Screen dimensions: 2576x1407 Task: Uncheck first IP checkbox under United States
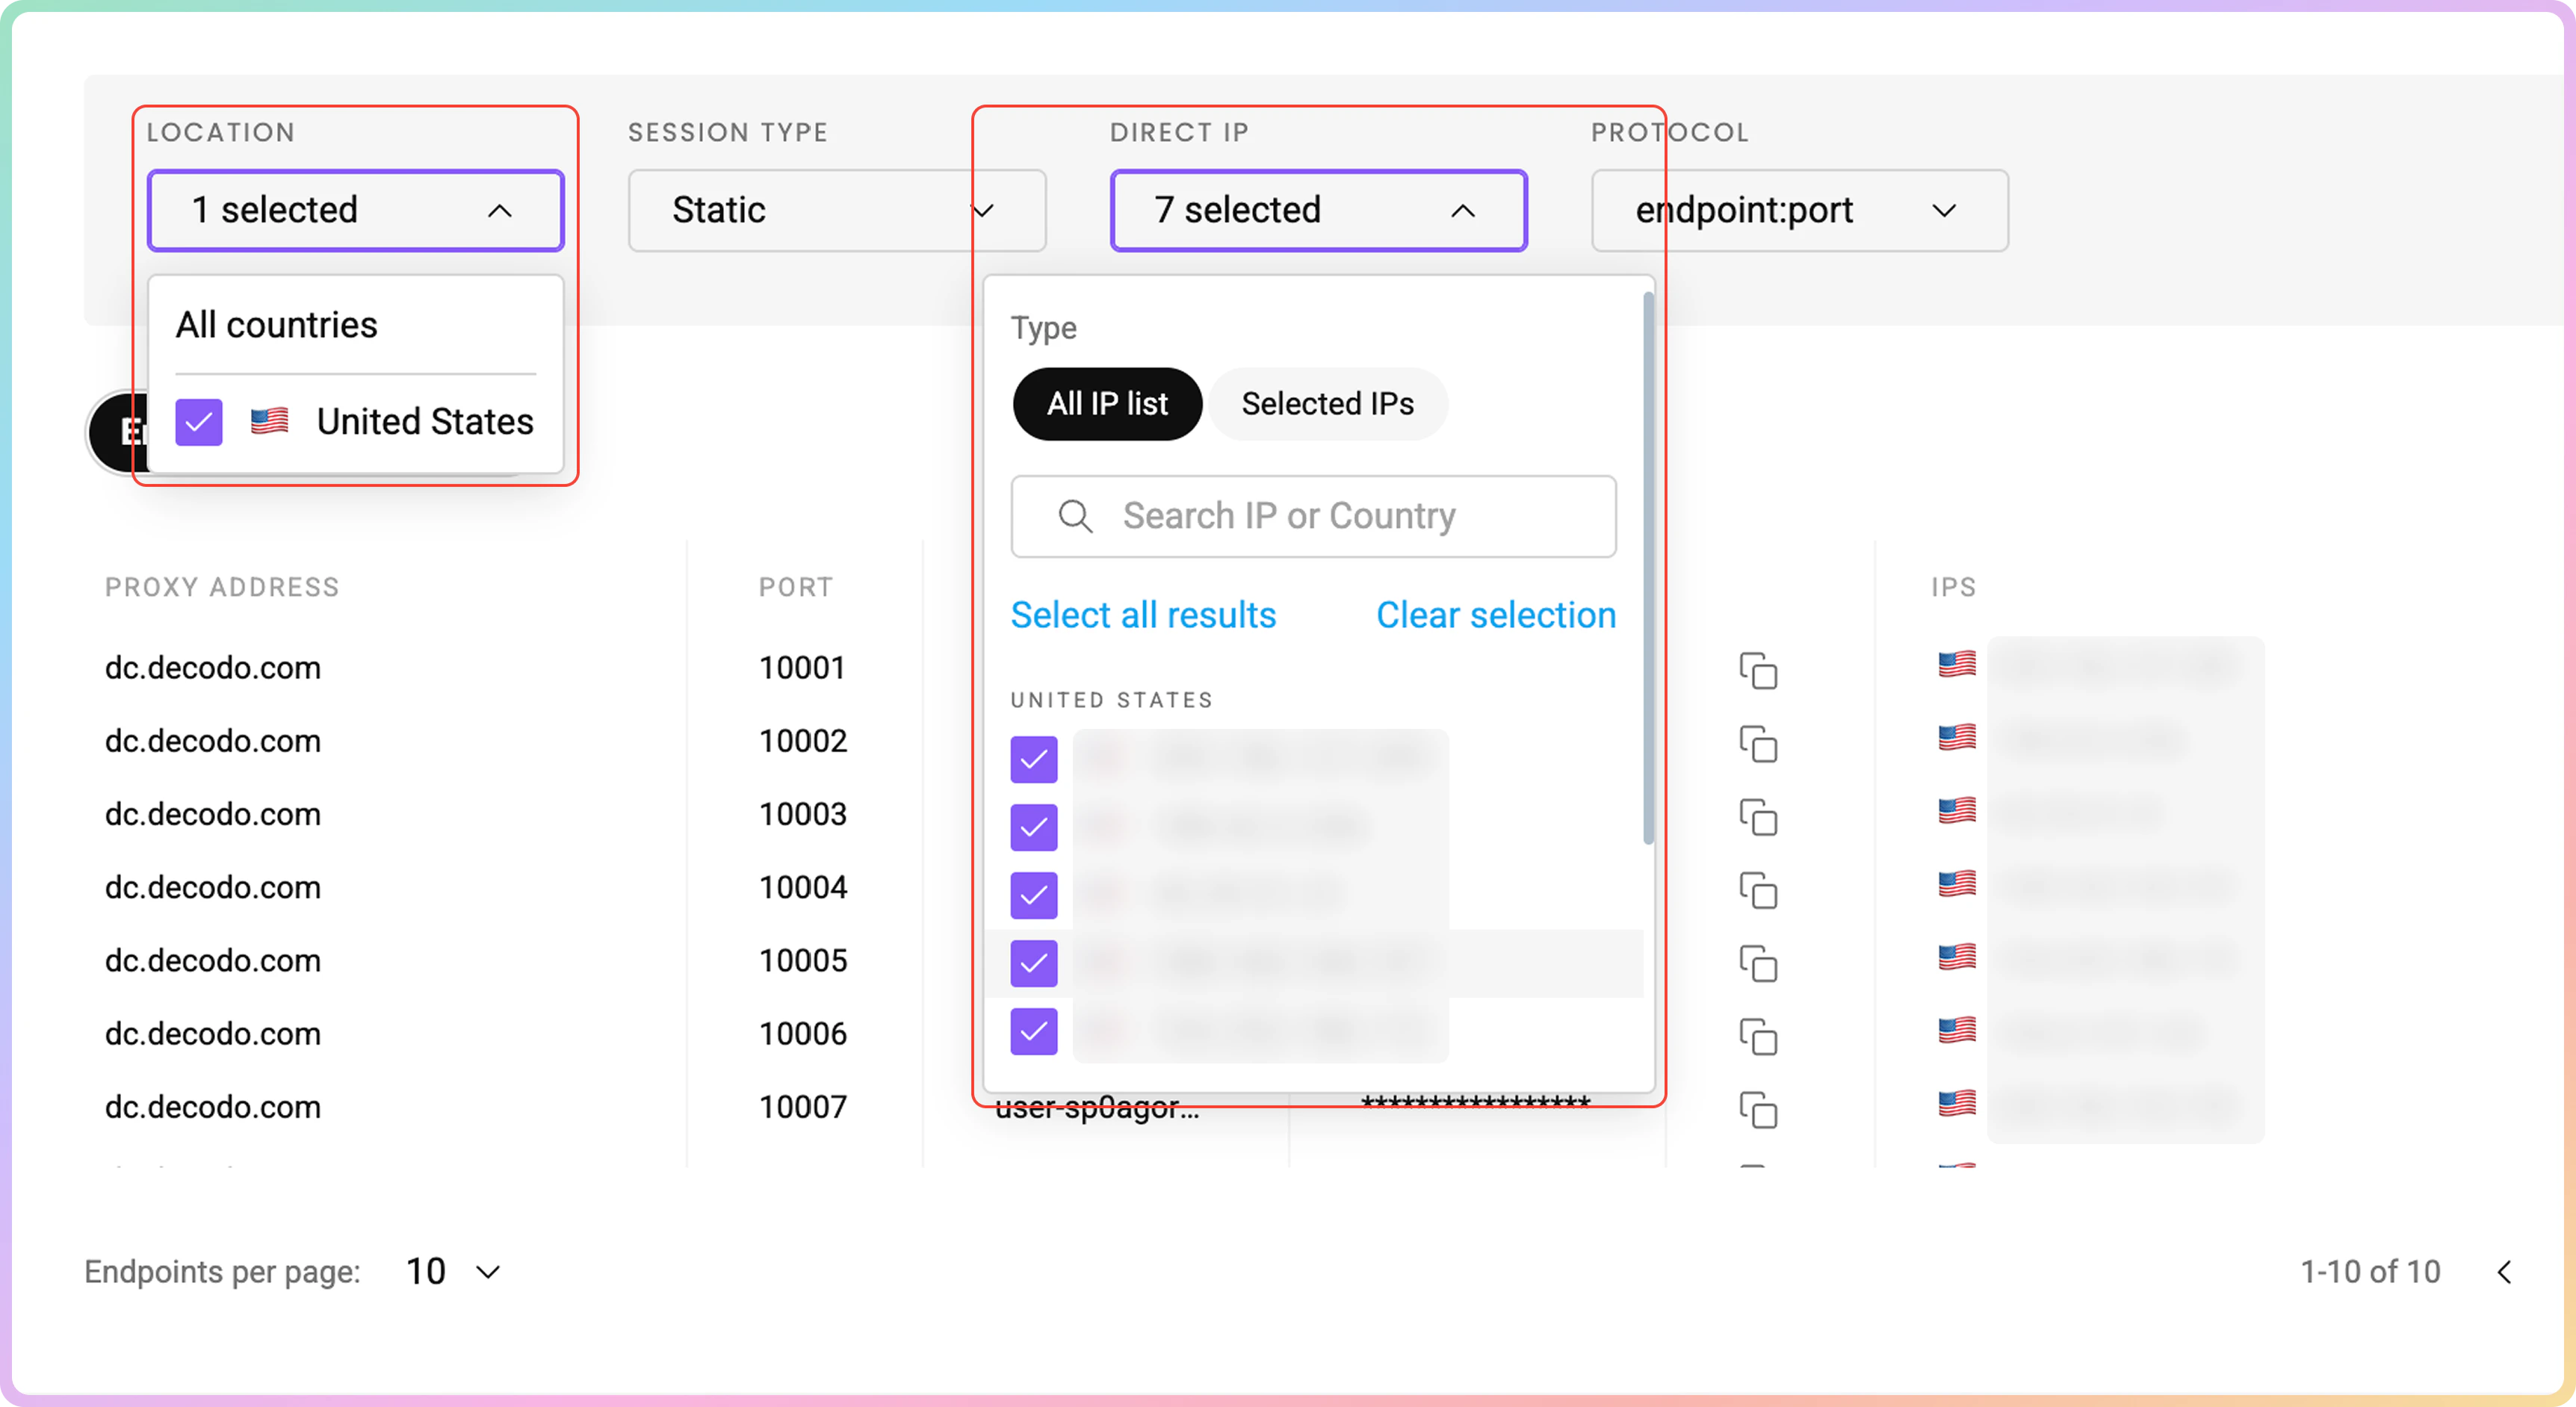tap(1033, 760)
